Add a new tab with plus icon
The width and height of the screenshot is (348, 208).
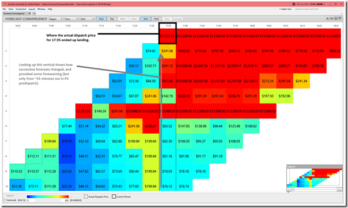(x=34, y=13)
